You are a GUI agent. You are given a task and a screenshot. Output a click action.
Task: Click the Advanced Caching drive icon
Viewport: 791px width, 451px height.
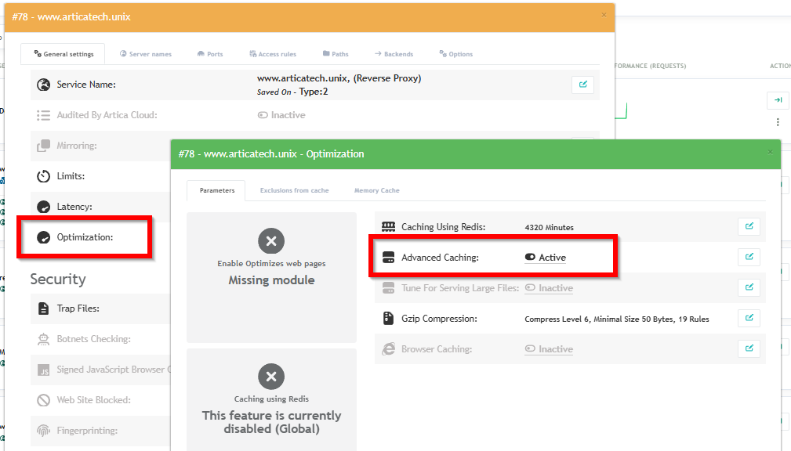[388, 258]
